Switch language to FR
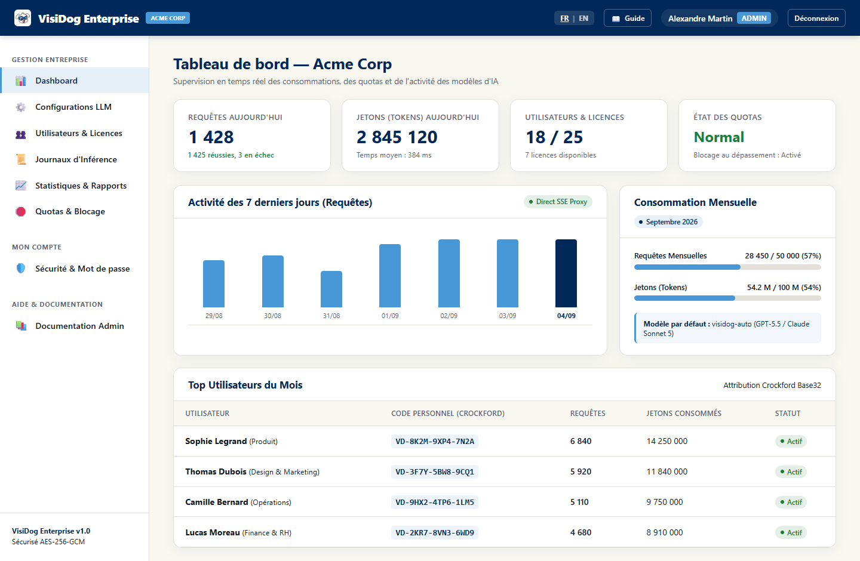860x561 pixels. pos(564,19)
